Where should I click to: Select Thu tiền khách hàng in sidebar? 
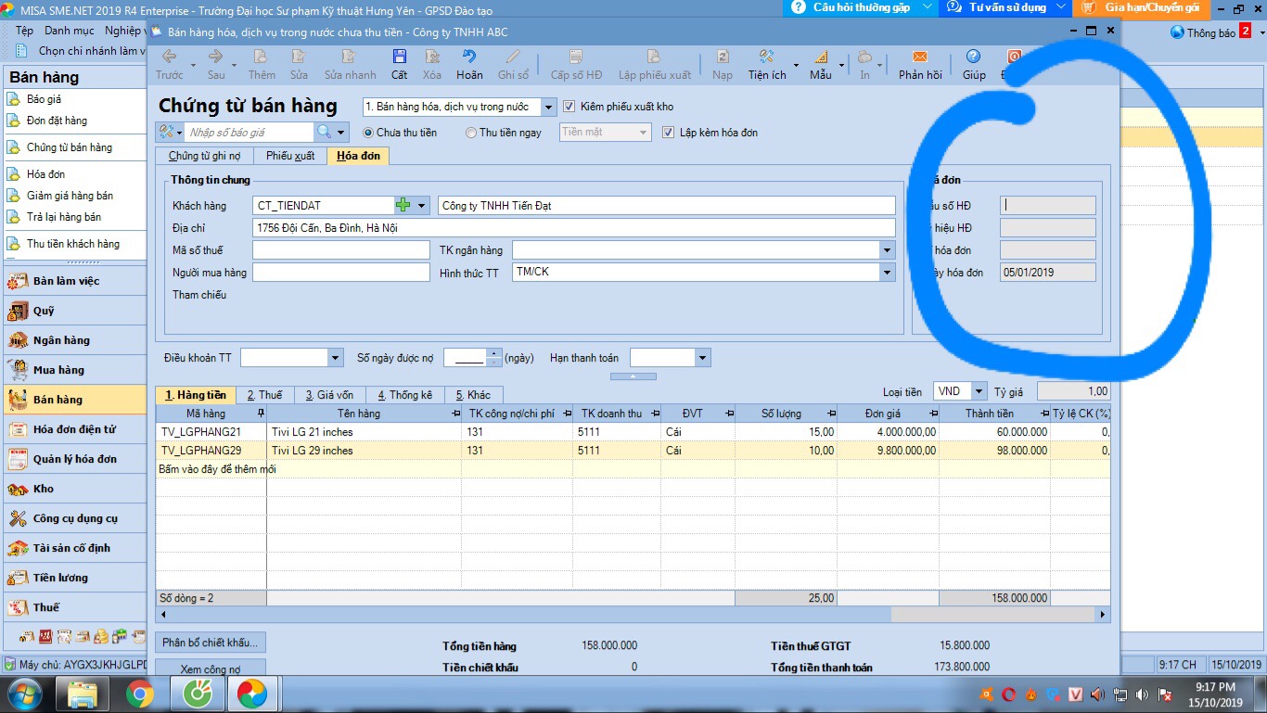point(72,244)
